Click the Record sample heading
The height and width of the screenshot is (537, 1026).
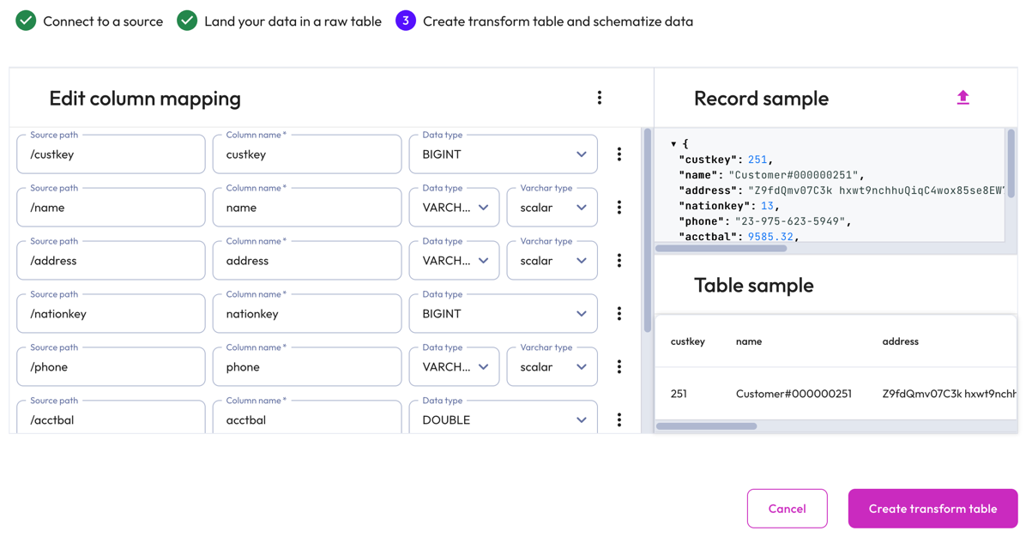pos(761,99)
